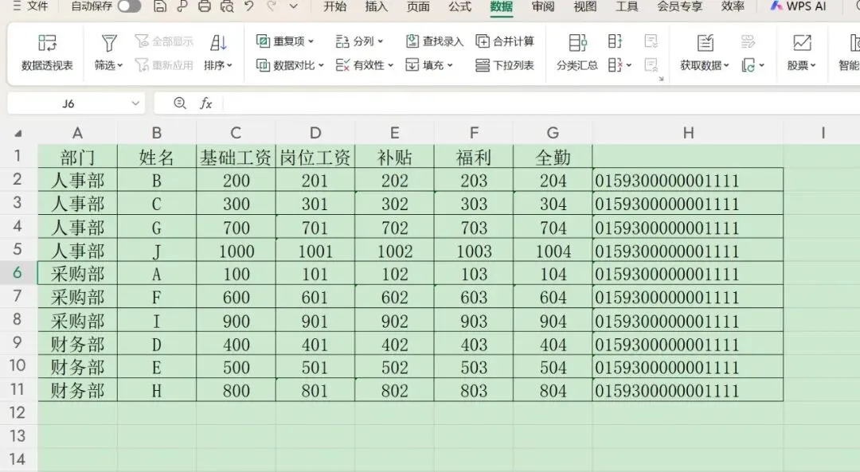Click the 筛选 funnel icon
The image size is (860, 472).
coord(109,43)
